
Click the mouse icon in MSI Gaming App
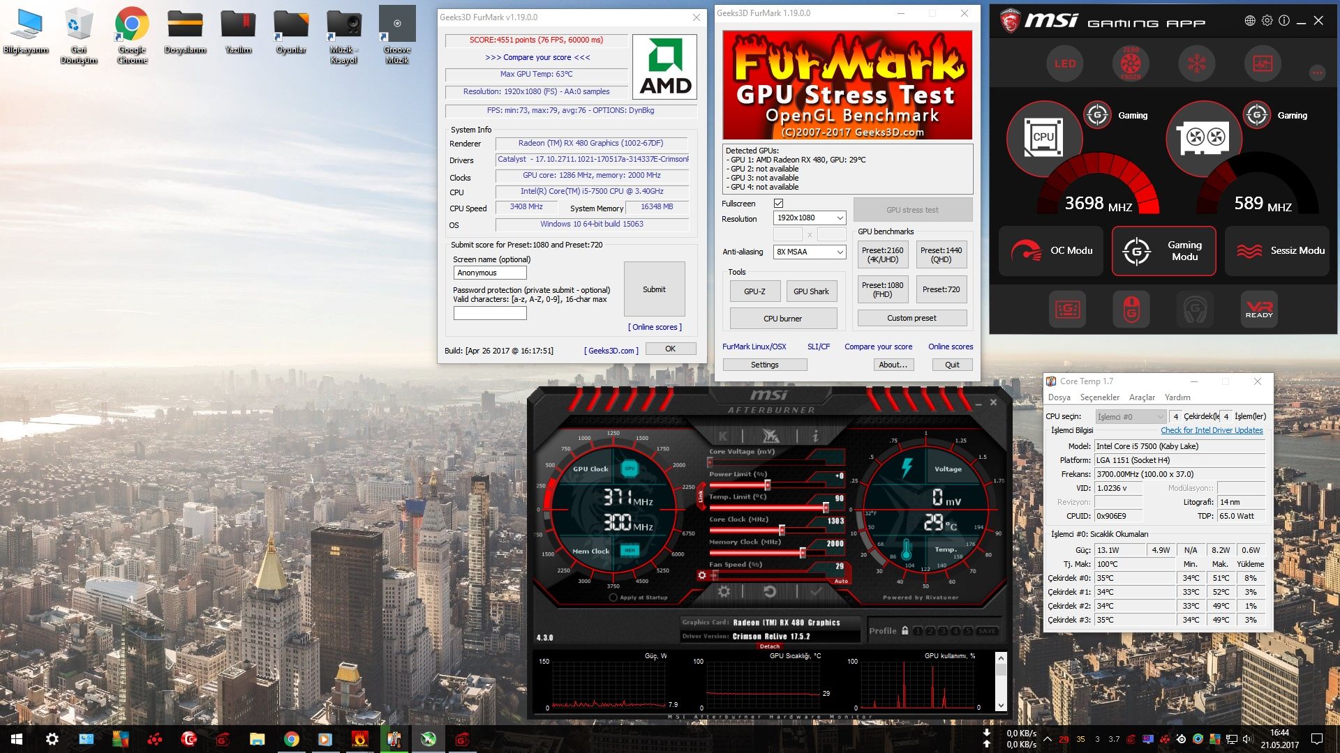click(1131, 309)
